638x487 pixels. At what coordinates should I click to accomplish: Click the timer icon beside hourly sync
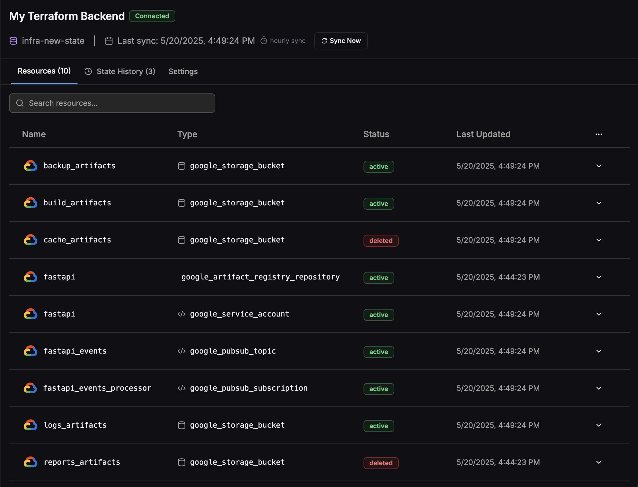(x=264, y=41)
